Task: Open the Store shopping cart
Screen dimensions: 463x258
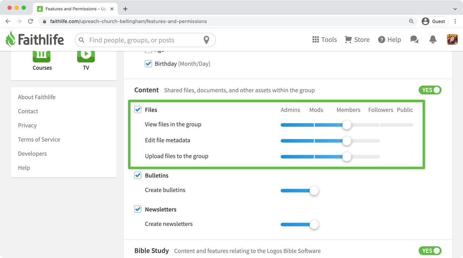Action: pos(357,40)
